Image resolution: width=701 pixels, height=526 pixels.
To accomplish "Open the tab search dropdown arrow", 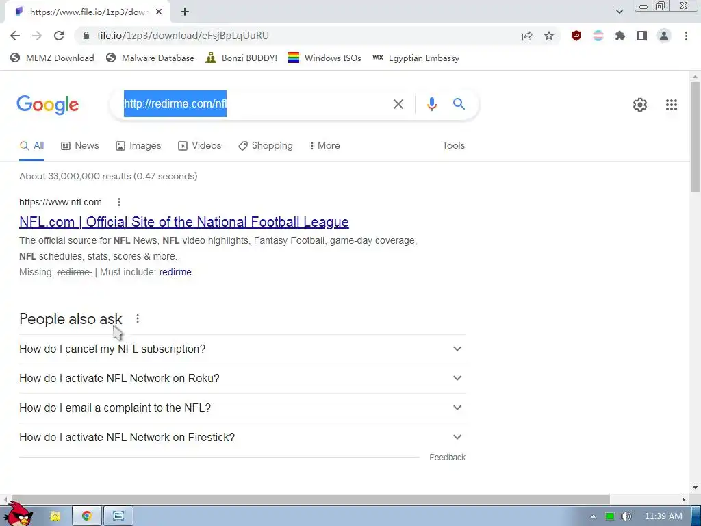I will (x=619, y=12).
